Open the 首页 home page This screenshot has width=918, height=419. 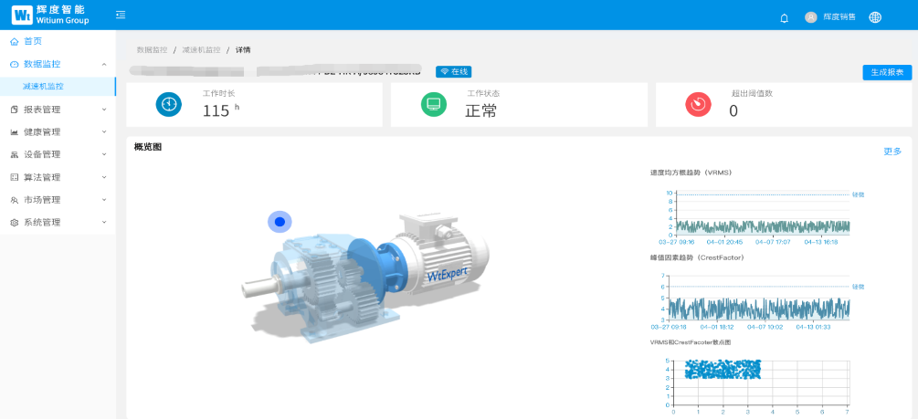click(32, 41)
